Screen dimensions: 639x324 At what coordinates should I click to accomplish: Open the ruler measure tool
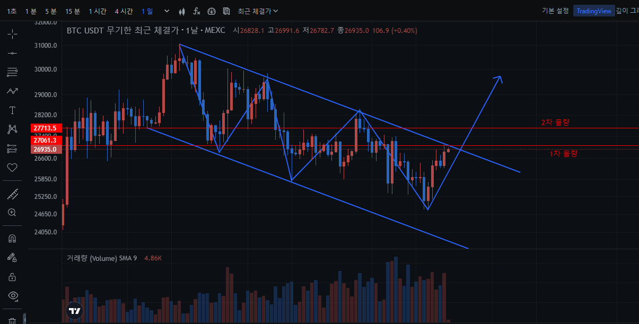click(12, 194)
